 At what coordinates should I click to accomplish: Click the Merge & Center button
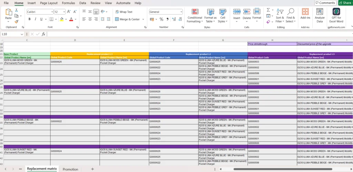[x=128, y=19]
